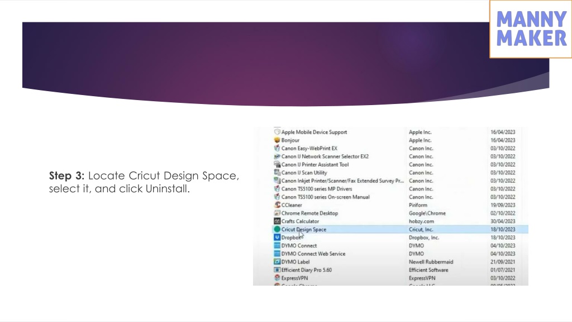Click the 30/04/2023 install date
The width and height of the screenshot is (572, 322).
click(503, 221)
